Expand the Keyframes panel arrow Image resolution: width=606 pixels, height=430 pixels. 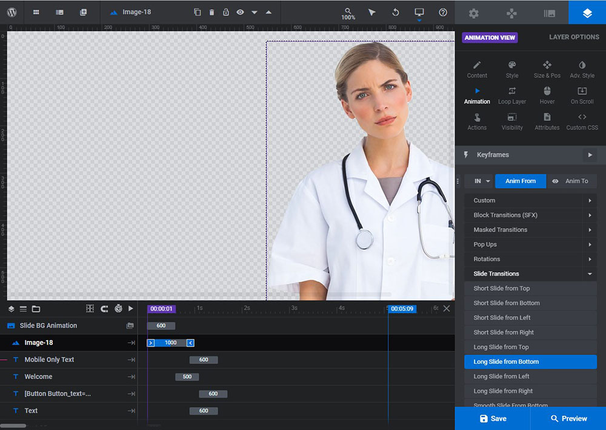tap(590, 155)
